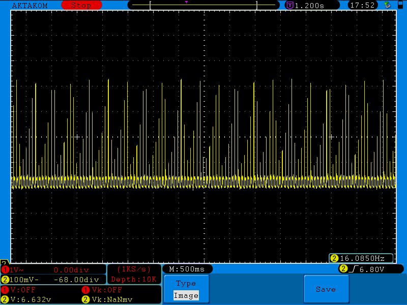Click the yellow channel 2 icon beside the frequency
The width and height of the screenshot is (407, 305).
(335, 258)
